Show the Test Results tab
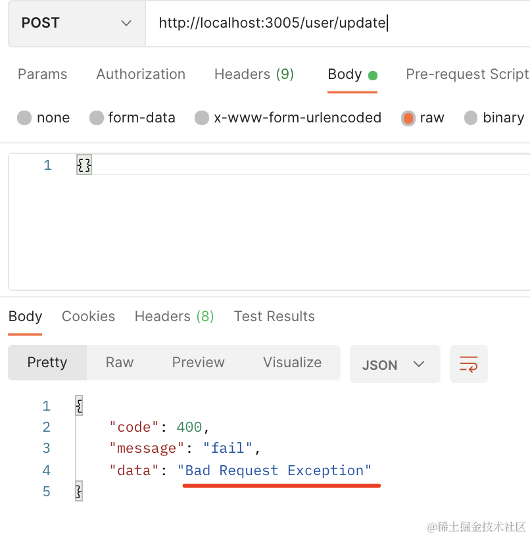This screenshot has height=537, width=530. click(274, 317)
